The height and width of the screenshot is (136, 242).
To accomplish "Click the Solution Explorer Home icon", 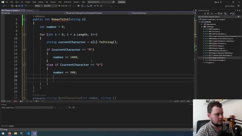I will pyautogui.click(x=205, y=14).
